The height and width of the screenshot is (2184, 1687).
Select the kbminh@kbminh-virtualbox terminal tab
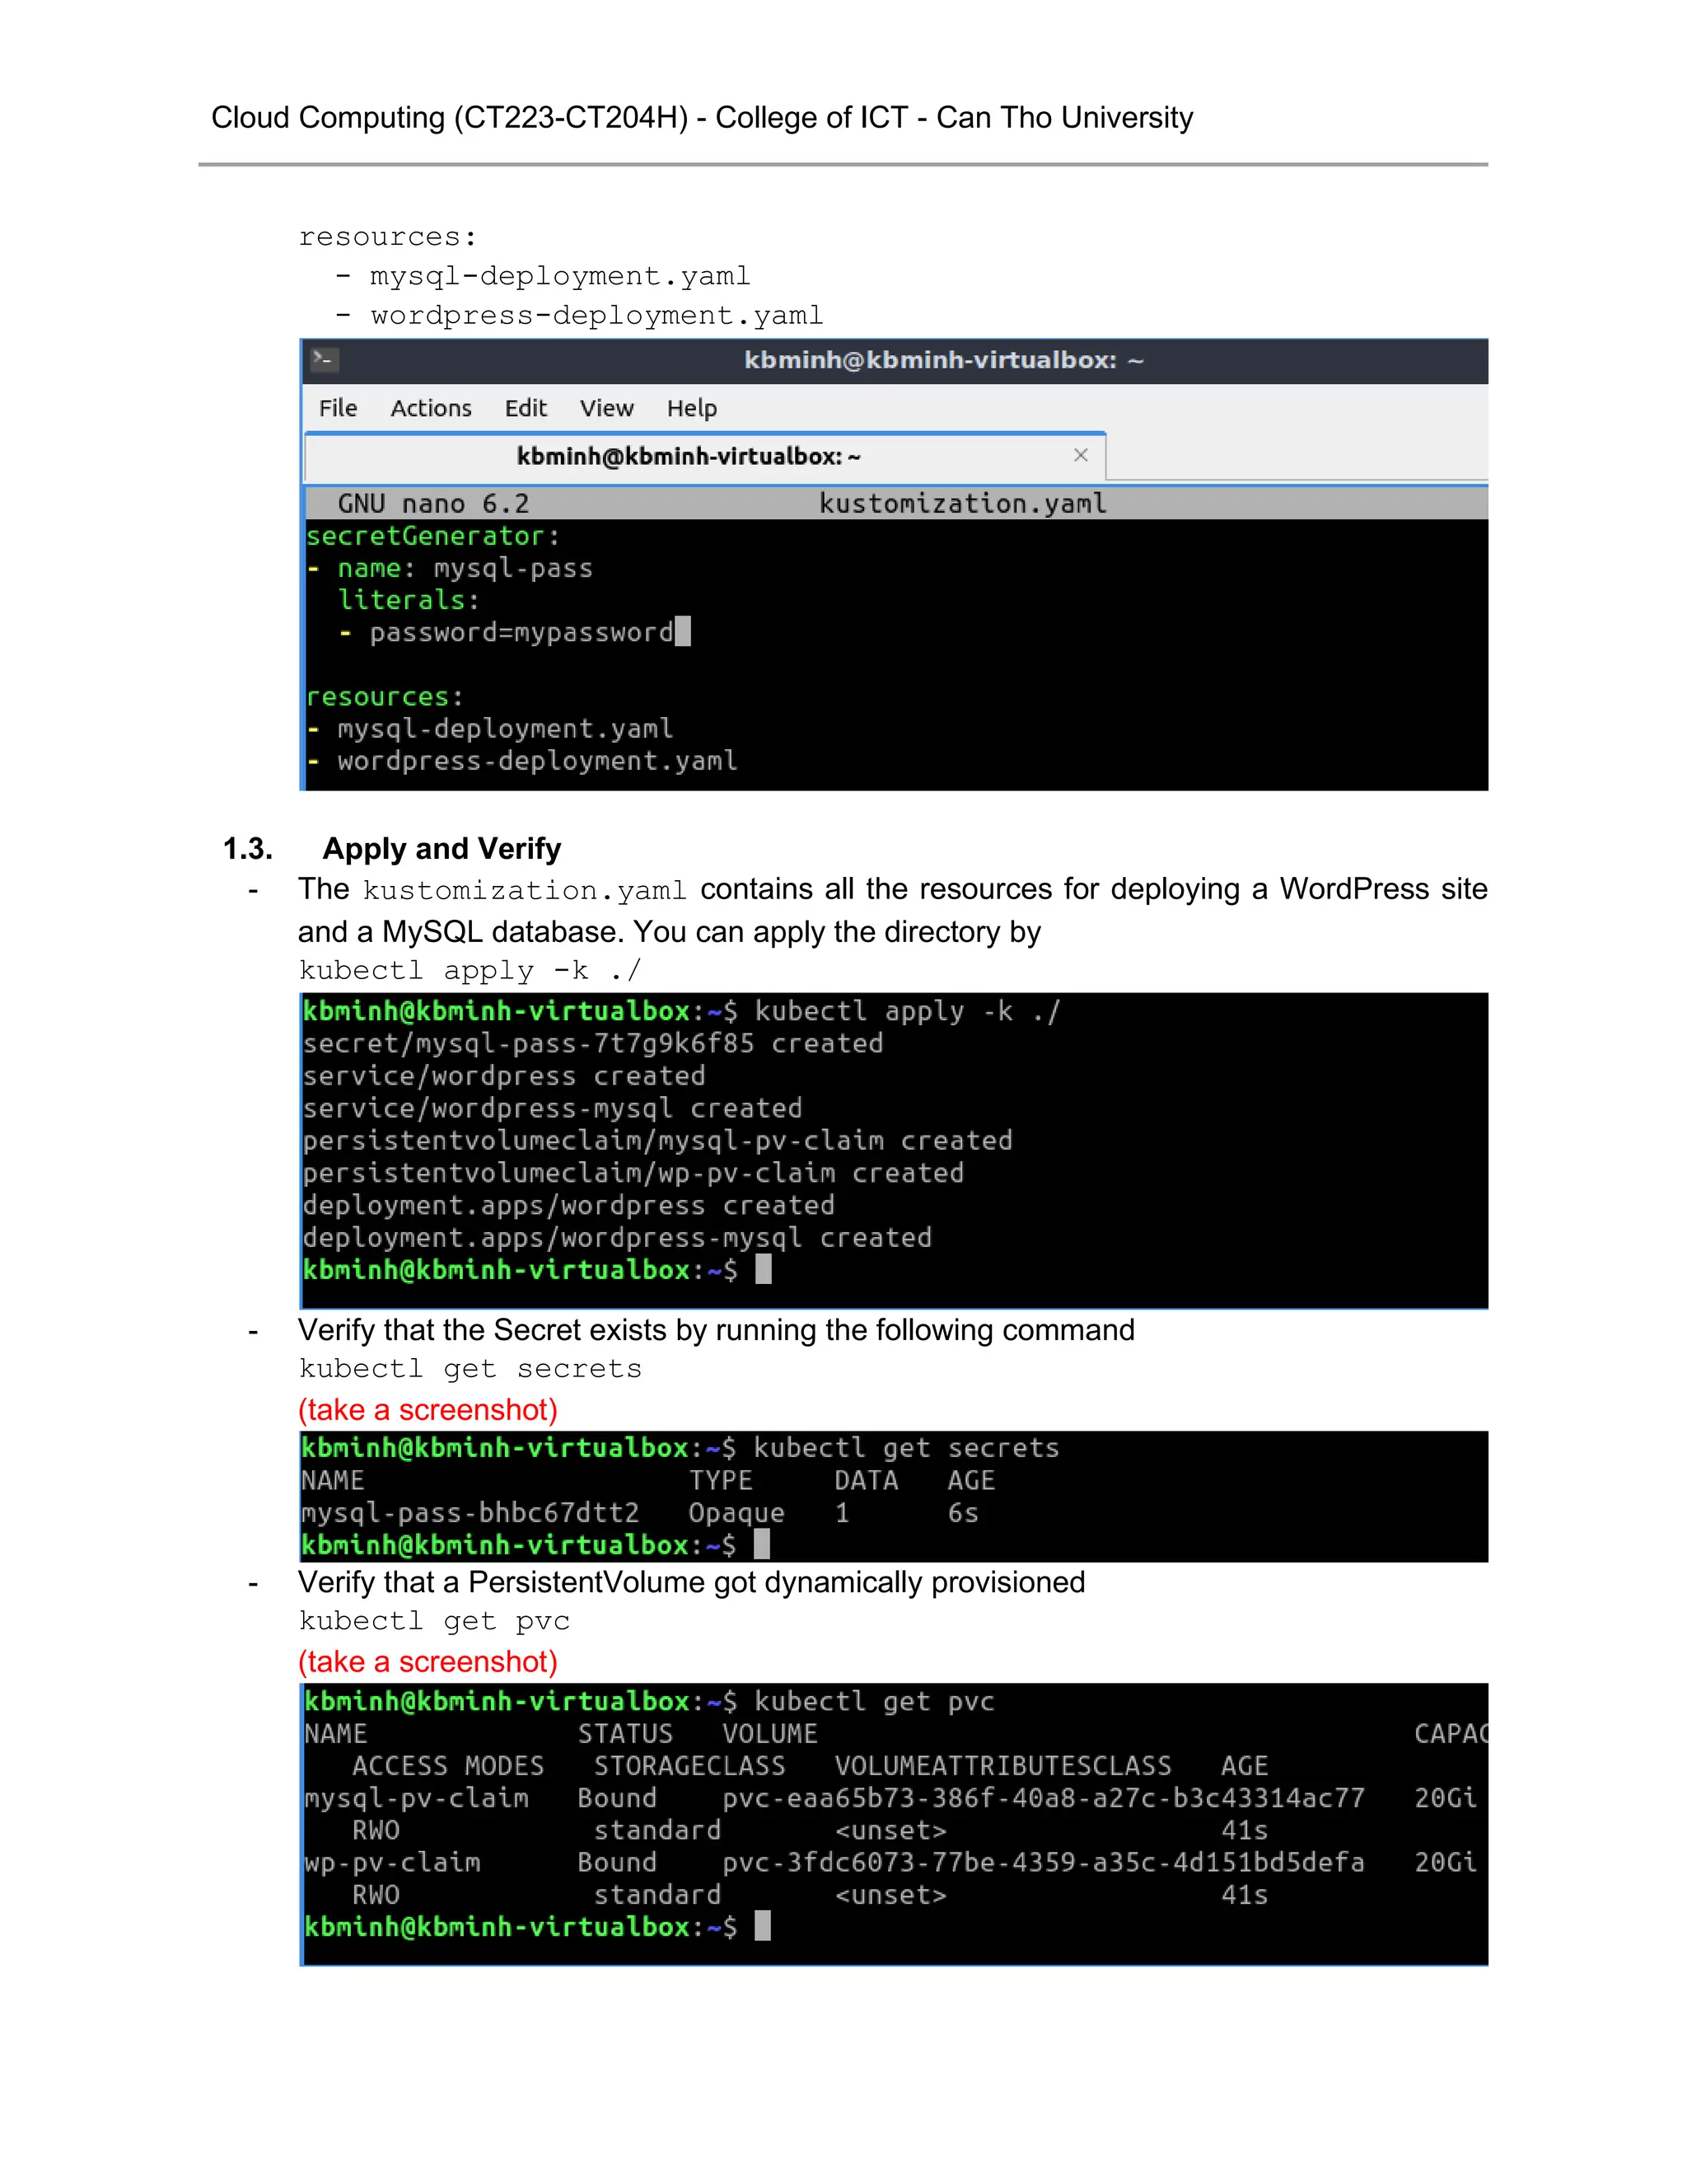click(x=688, y=456)
